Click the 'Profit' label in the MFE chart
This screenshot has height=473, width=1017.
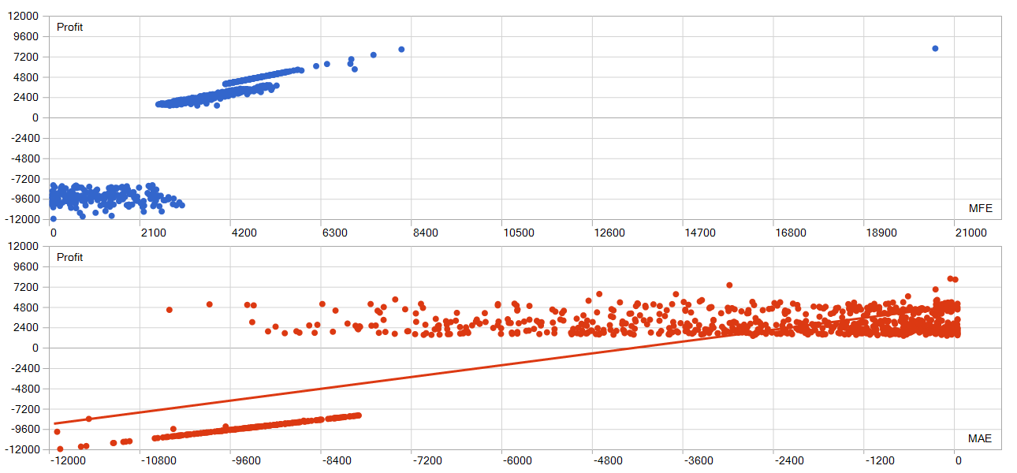pos(69,28)
